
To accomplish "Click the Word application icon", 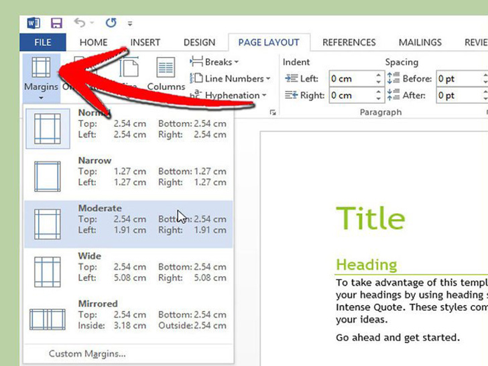I will pyautogui.click(x=34, y=23).
